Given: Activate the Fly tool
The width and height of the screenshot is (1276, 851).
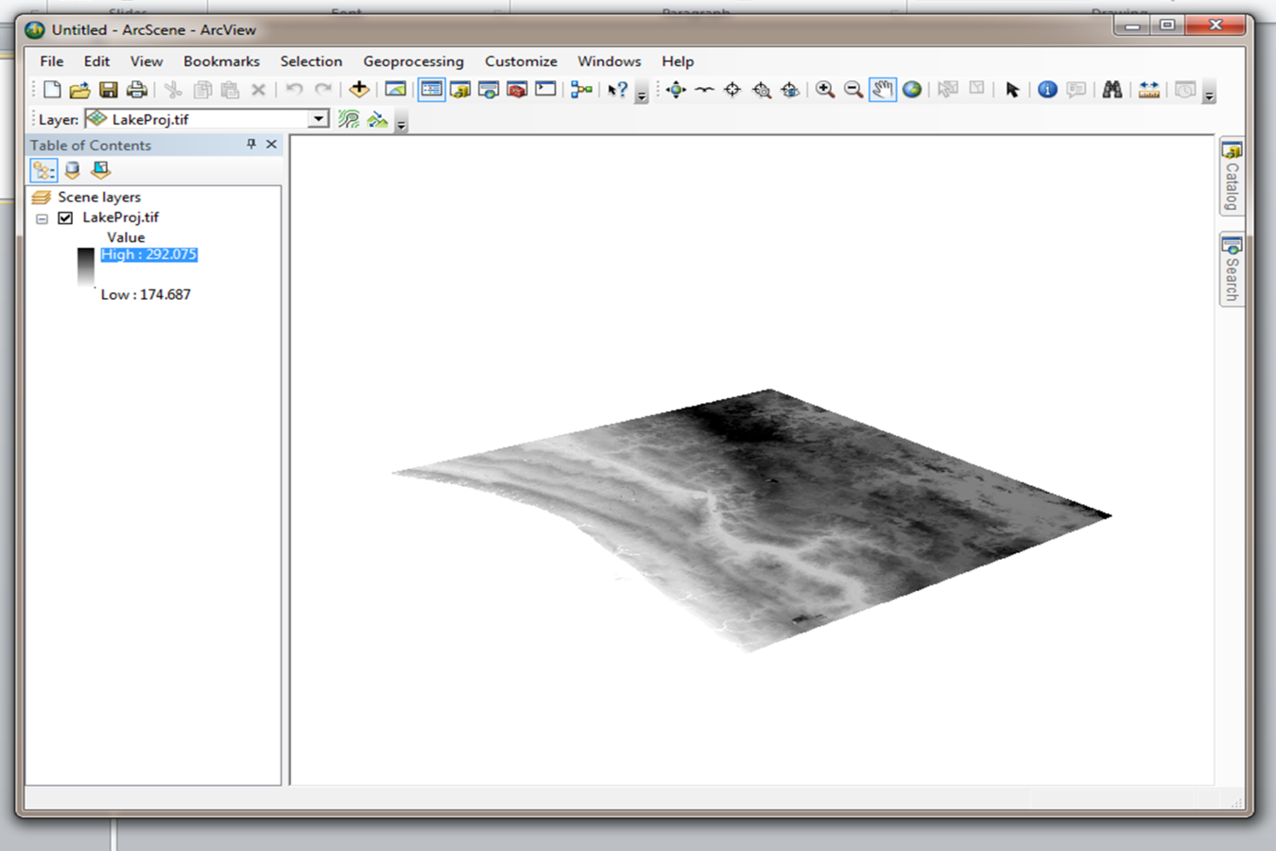Looking at the screenshot, I should [704, 90].
